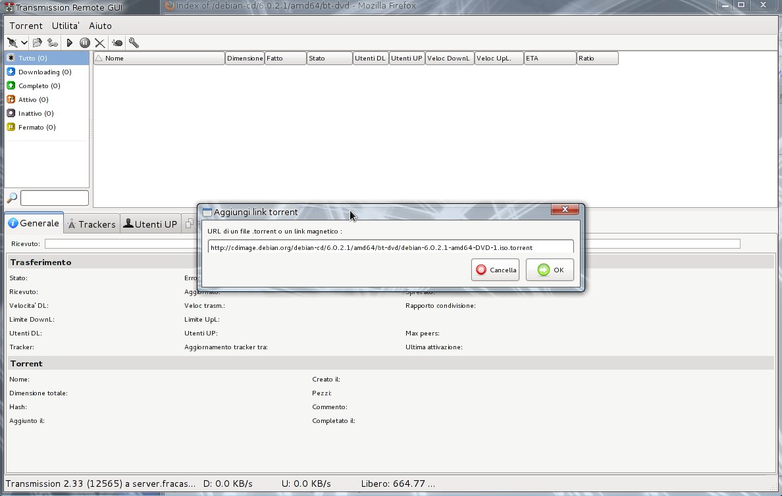782x496 pixels.
Task: Confirm the dialog with OK button
Action: coord(550,270)
